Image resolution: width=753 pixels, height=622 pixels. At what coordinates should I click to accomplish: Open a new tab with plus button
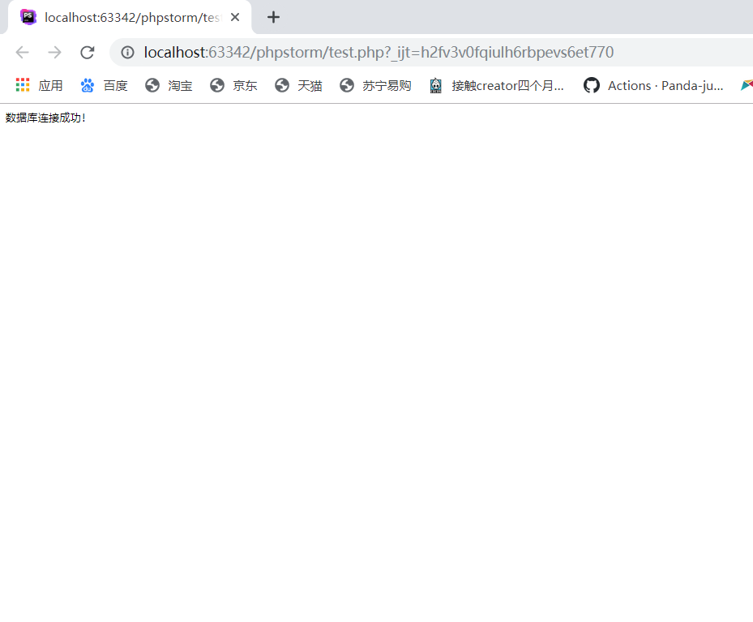(273, 17)
